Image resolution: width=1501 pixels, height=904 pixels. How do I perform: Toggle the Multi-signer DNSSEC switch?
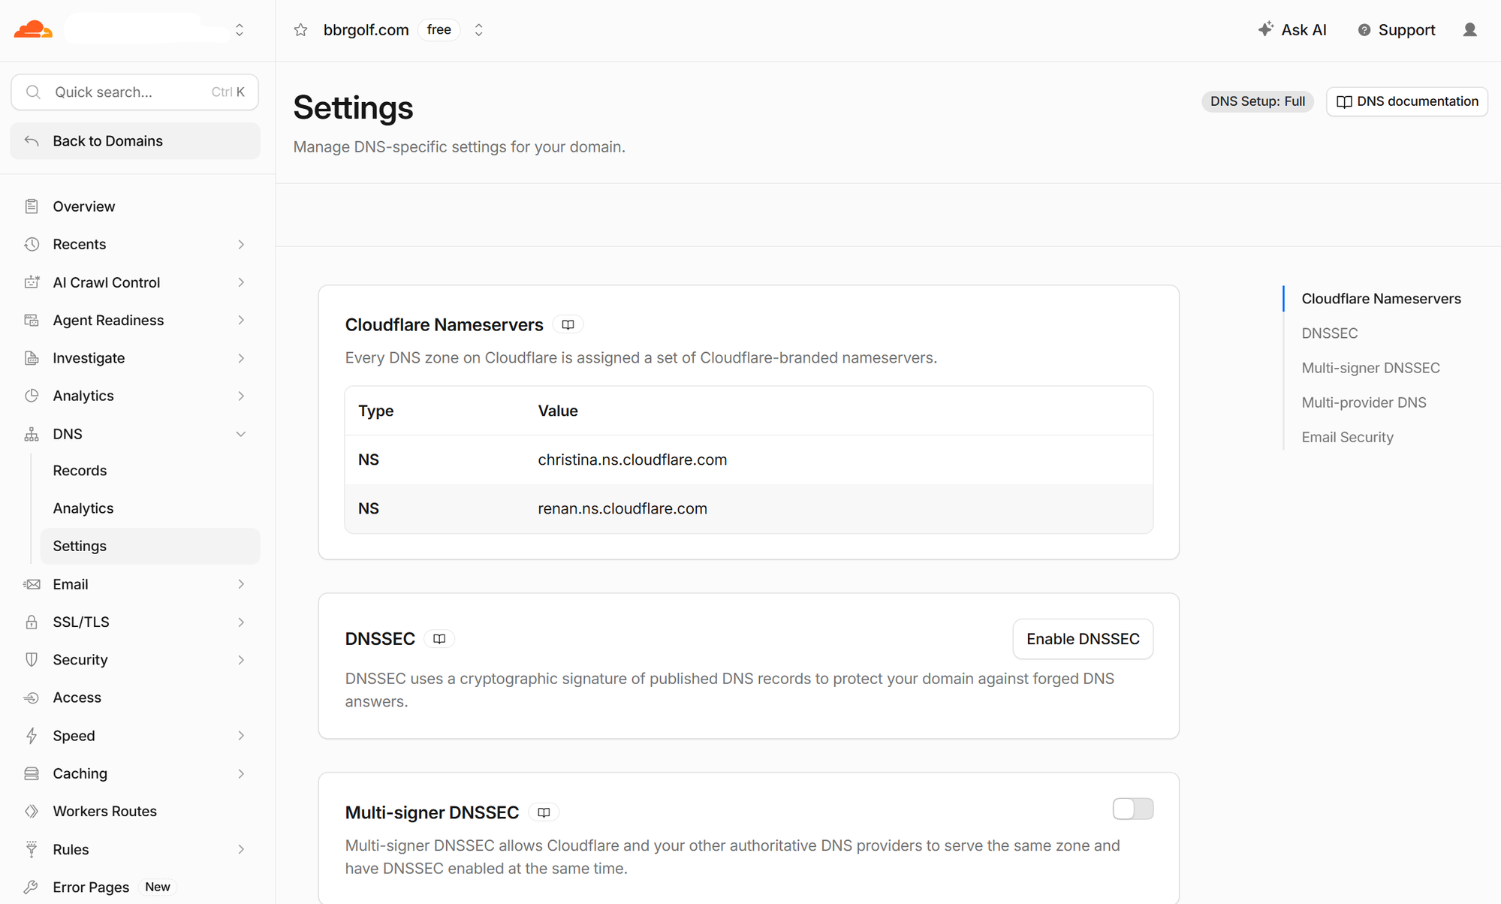click(x=1132, y=809)
